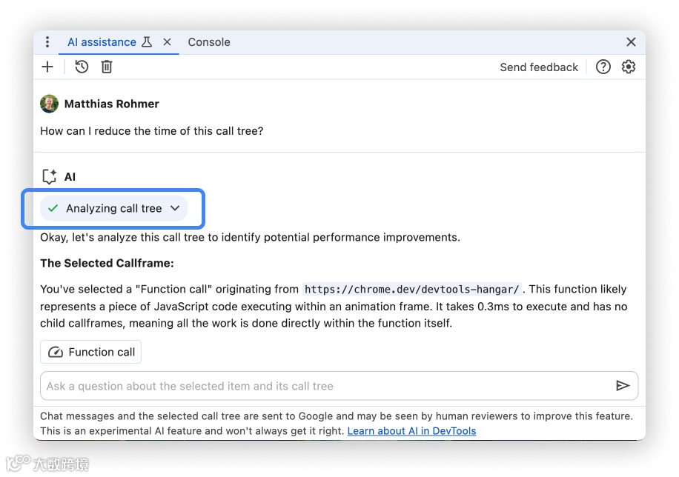Open the chat history
This screenshot has width=679, height=477.
82,67
